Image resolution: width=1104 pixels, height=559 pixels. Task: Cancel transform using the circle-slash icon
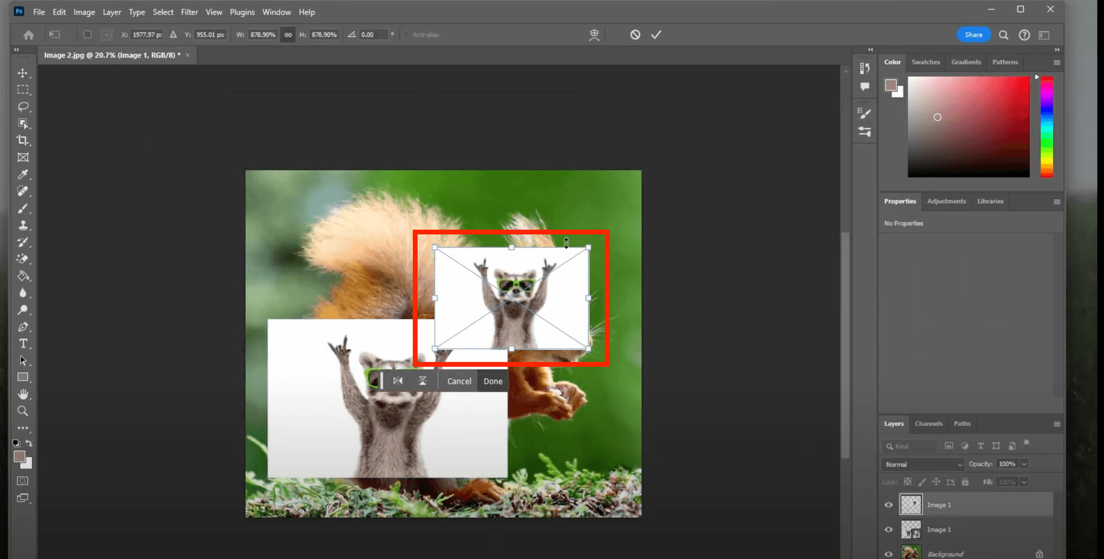point(635,35)
